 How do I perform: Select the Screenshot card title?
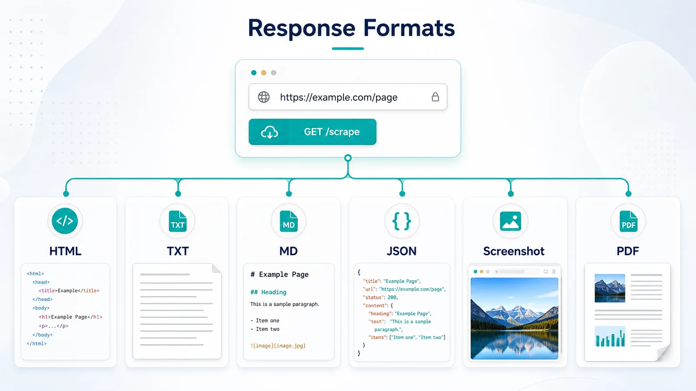[514, 251]
